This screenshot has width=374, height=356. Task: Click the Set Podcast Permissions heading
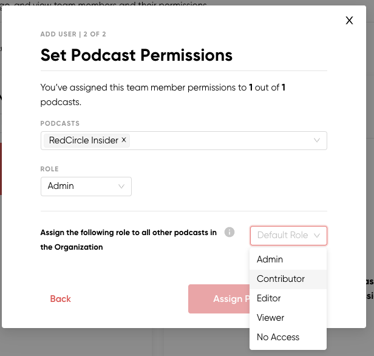[137, 55]
